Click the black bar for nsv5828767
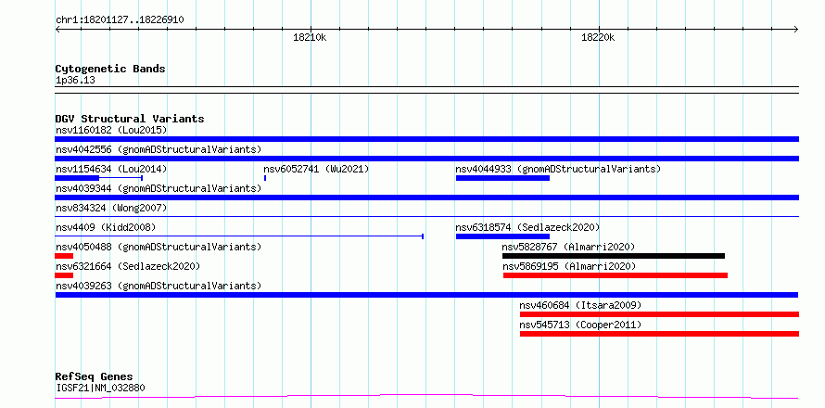This screenshot has width=825, height=408. [x=614, y=256]
